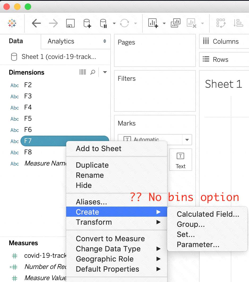Image resolution: width=249 pixels, height=282 pixels.
Task: Open the Dimensions pane dropdown menu
Action: (x=105, y=72)
